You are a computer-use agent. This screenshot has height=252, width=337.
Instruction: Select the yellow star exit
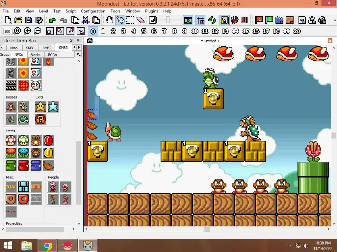tap(40, 107)
